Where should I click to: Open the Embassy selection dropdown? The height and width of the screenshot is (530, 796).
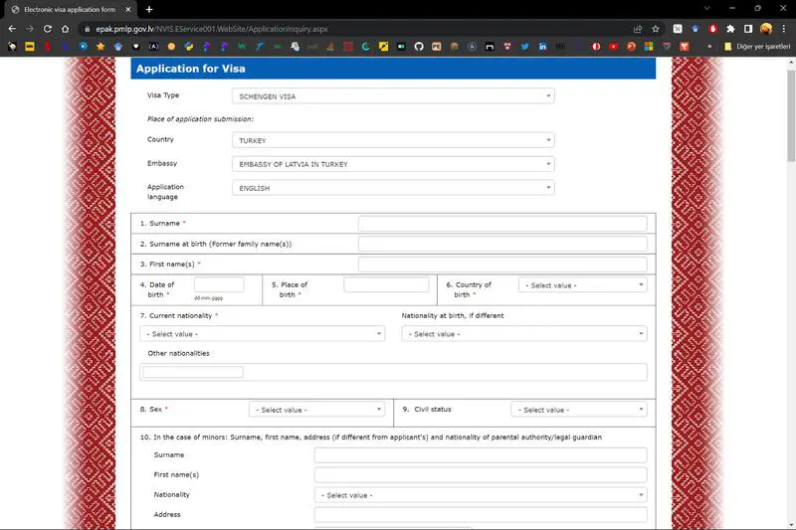(x=393, y=164)
